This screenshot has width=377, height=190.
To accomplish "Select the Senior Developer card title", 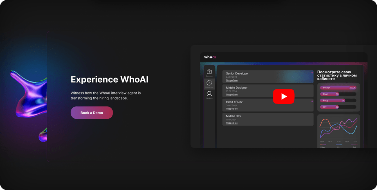I will [237, 74].
